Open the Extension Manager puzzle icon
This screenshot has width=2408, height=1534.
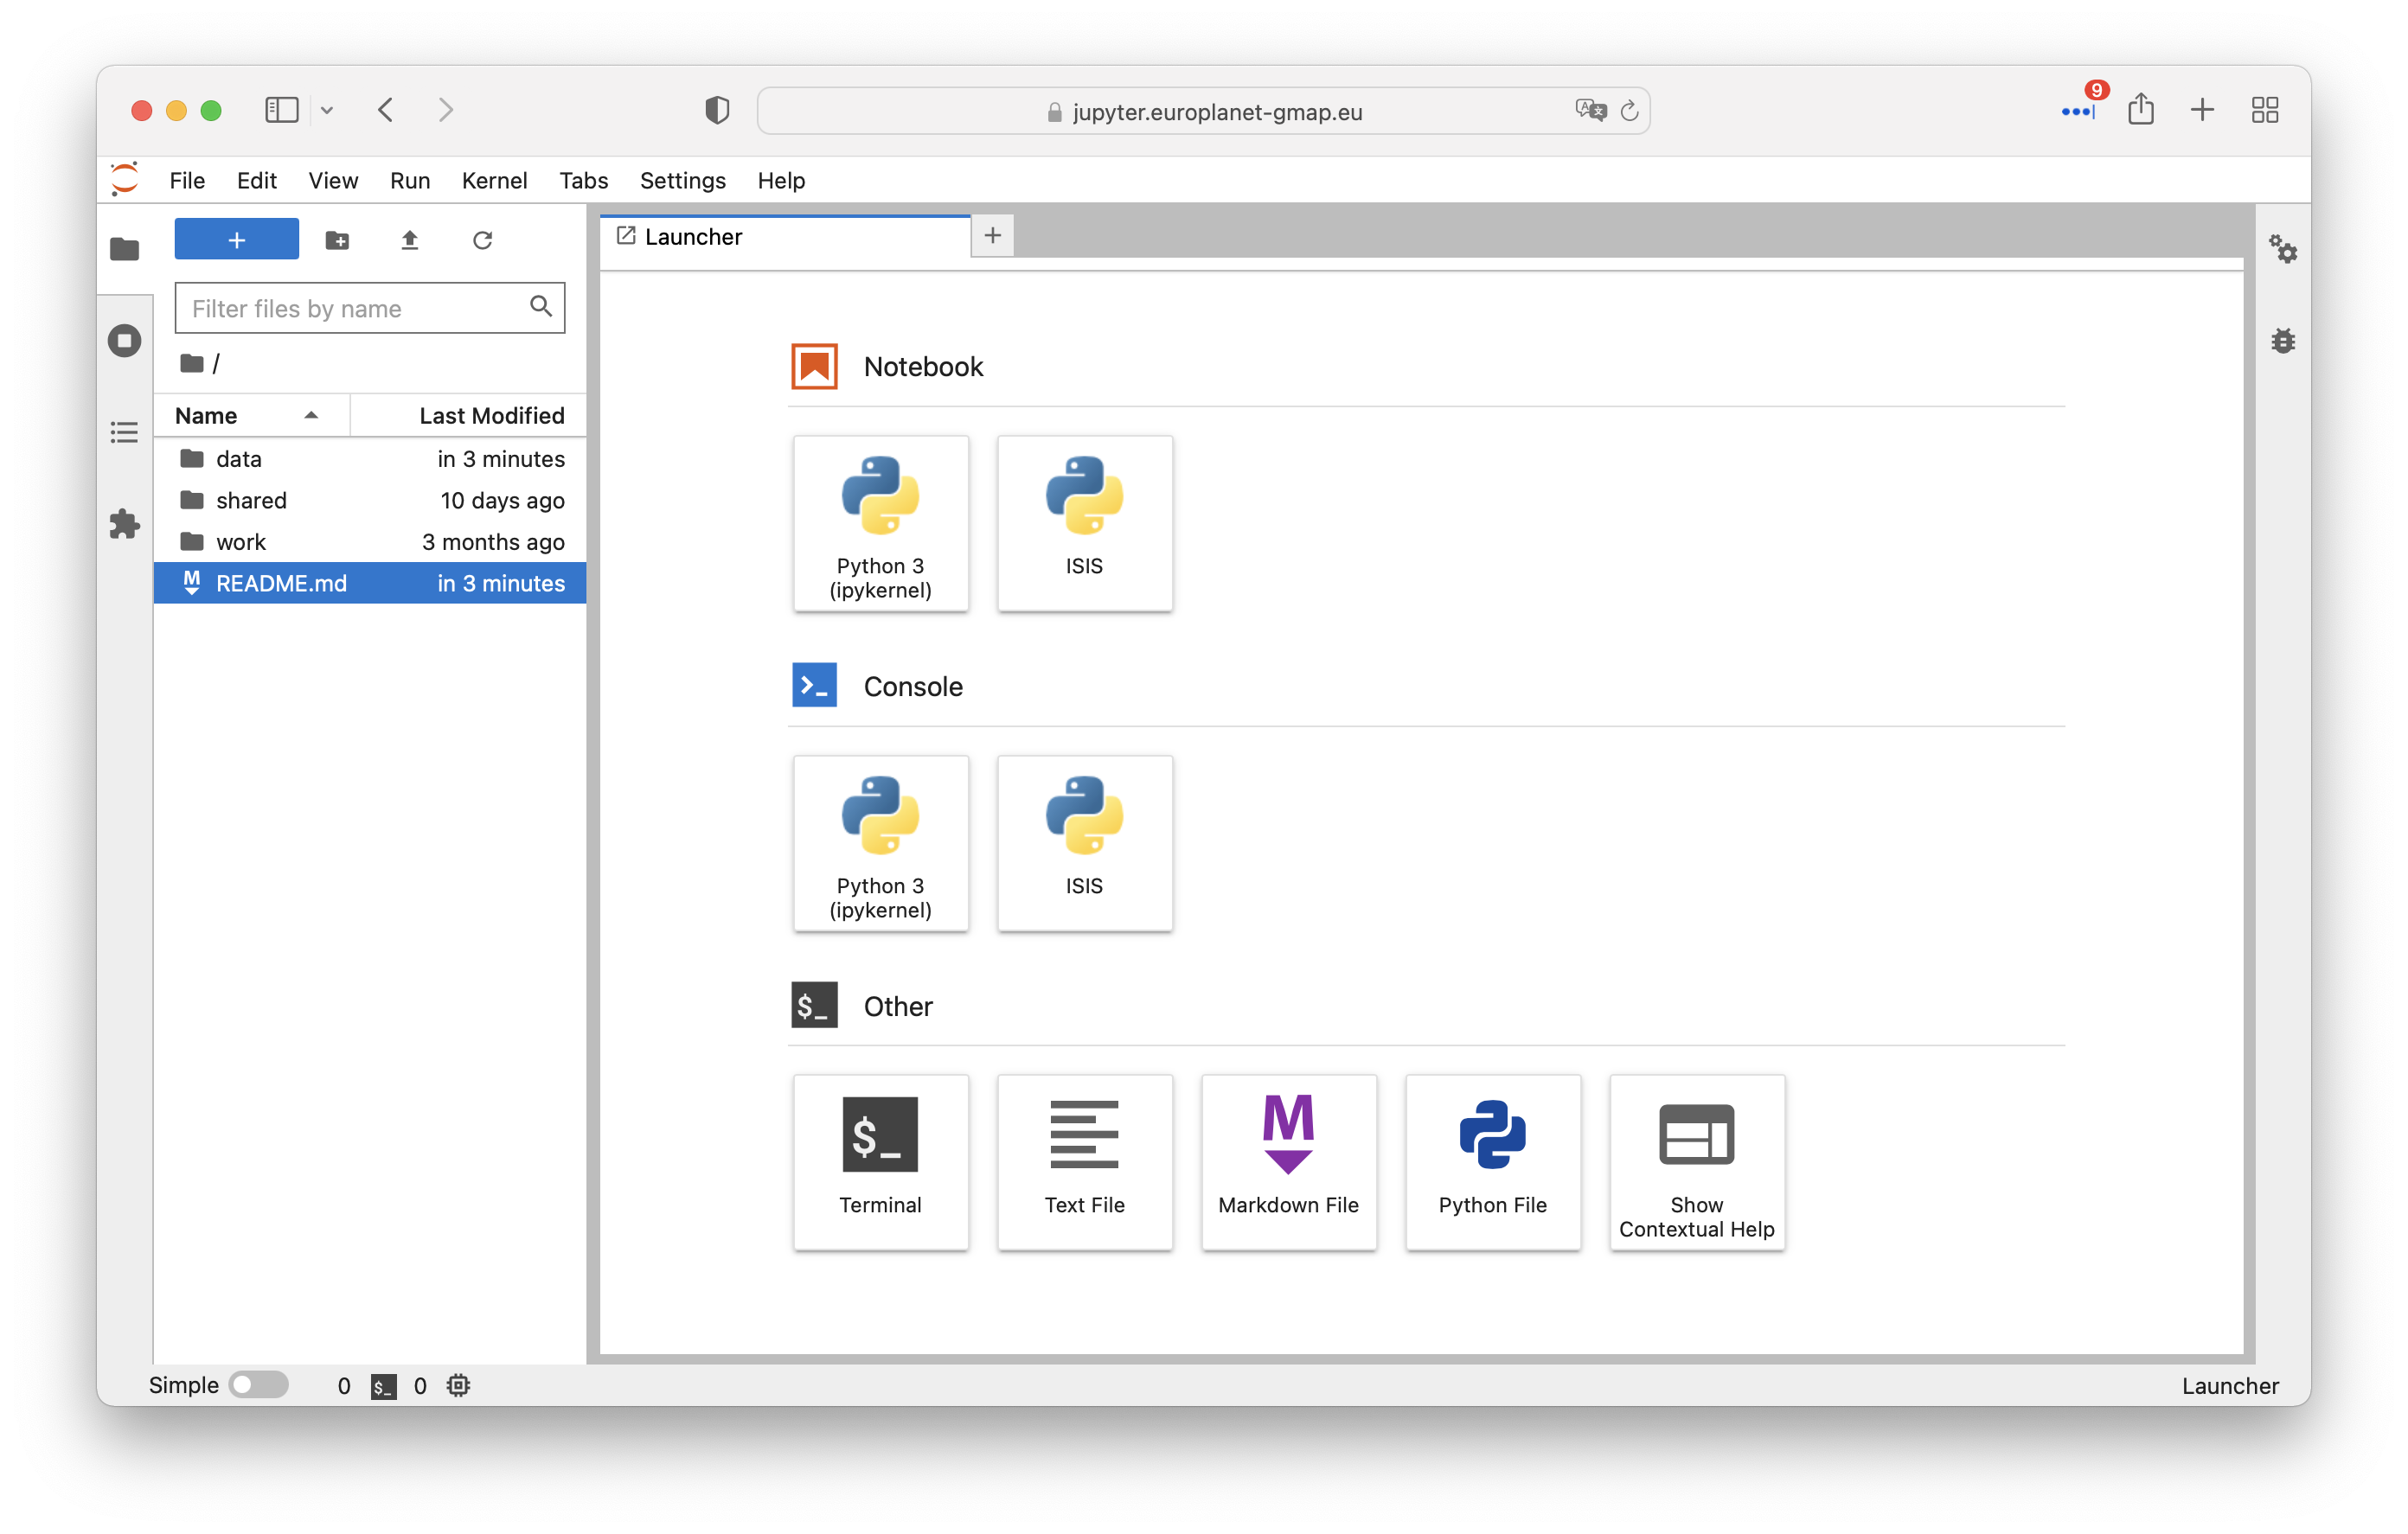point(124,524)
